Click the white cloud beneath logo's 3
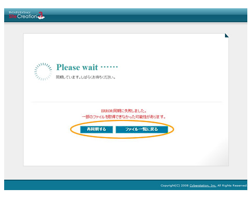 (41, 18)
